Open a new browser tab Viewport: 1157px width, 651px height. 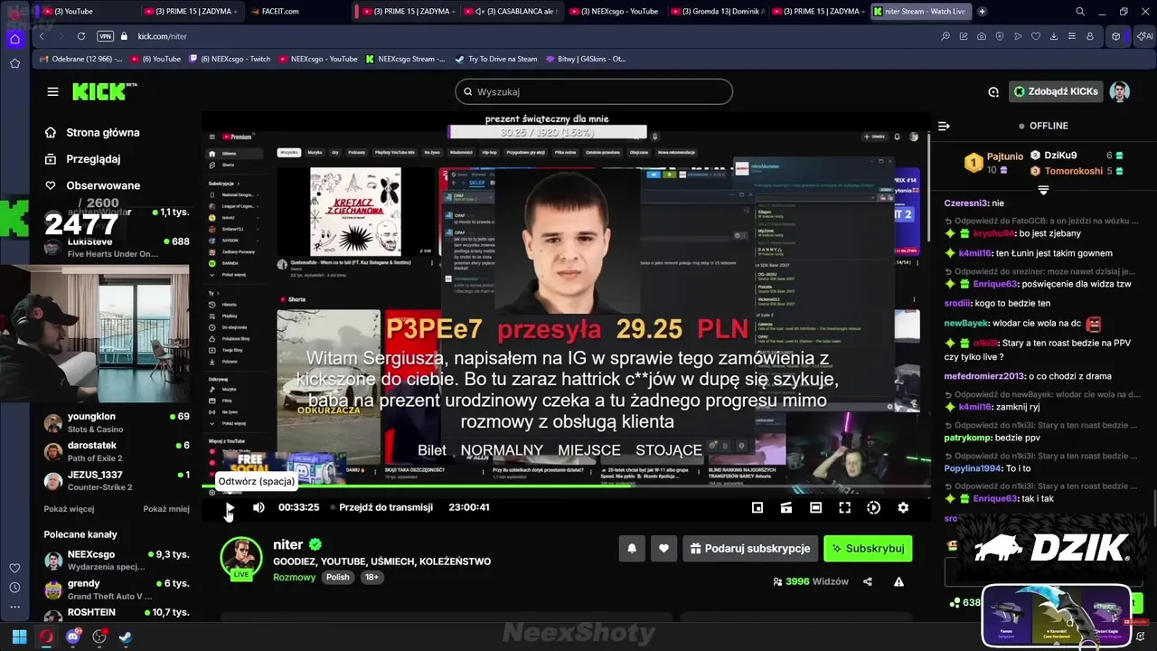[983, 12]
